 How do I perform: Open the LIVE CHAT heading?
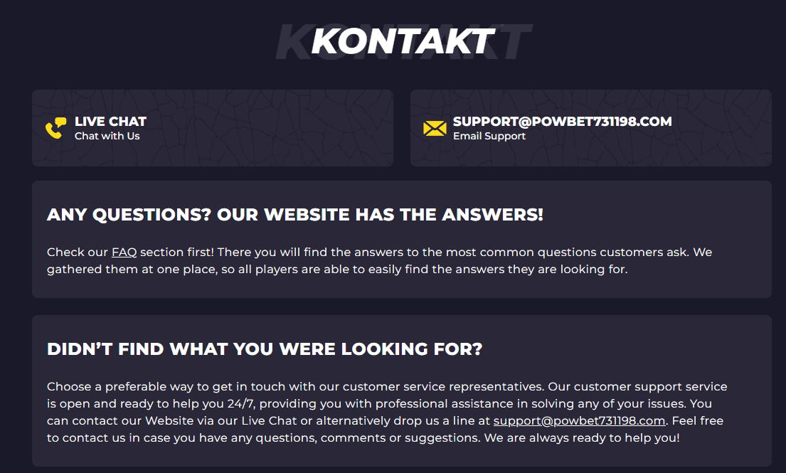(x=110, y=121)
